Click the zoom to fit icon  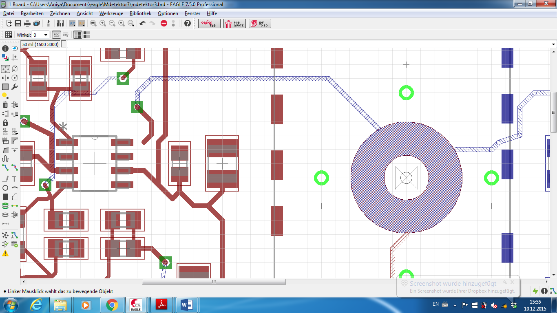point(93,23)
